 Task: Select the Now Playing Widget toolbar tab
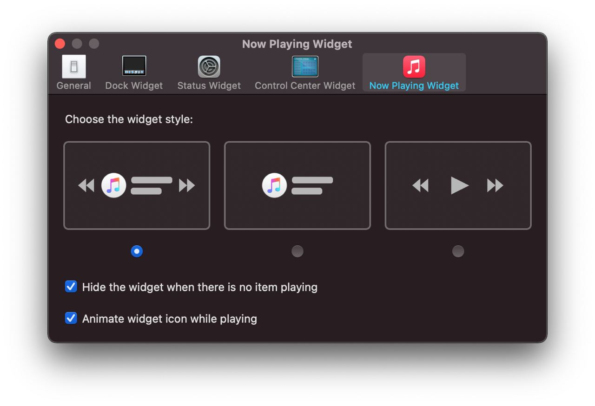click(x=414, y=72)
